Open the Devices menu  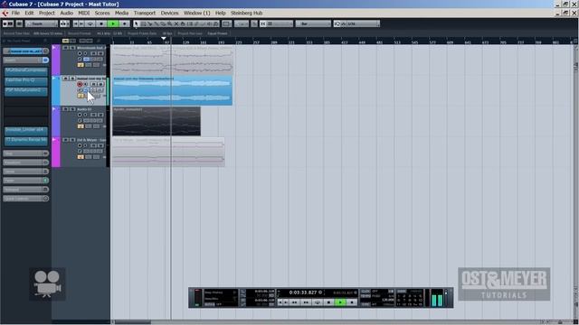[169, 13]
